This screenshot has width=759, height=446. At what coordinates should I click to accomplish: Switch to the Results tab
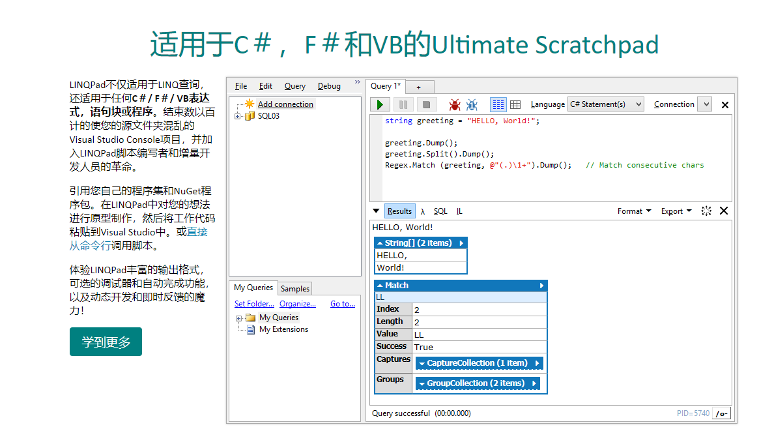click(399, 211)
